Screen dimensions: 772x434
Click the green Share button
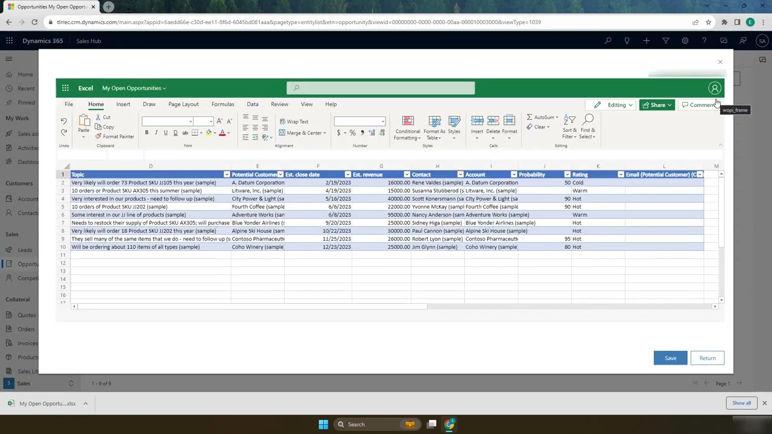pyautogui.click(x=657, y=105)
